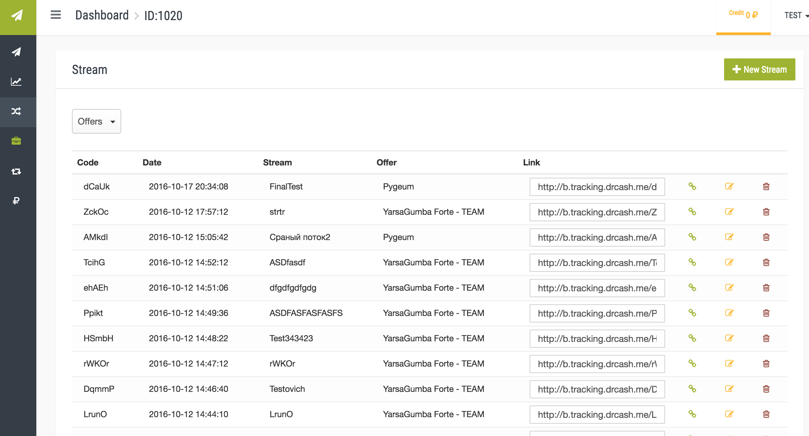Screen dimensions: 809x436
Task: Click the FinalTest tracking link field
Action: (597, 187)
